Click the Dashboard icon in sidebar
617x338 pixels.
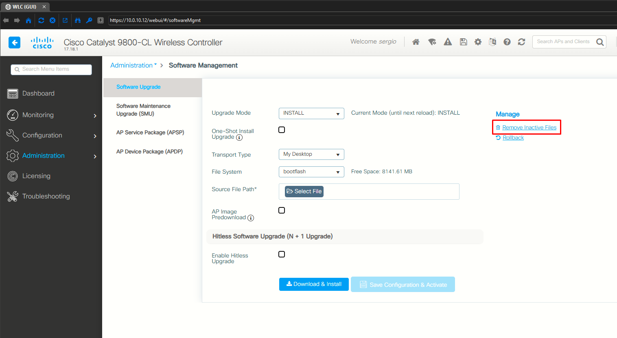pos(13,94)
